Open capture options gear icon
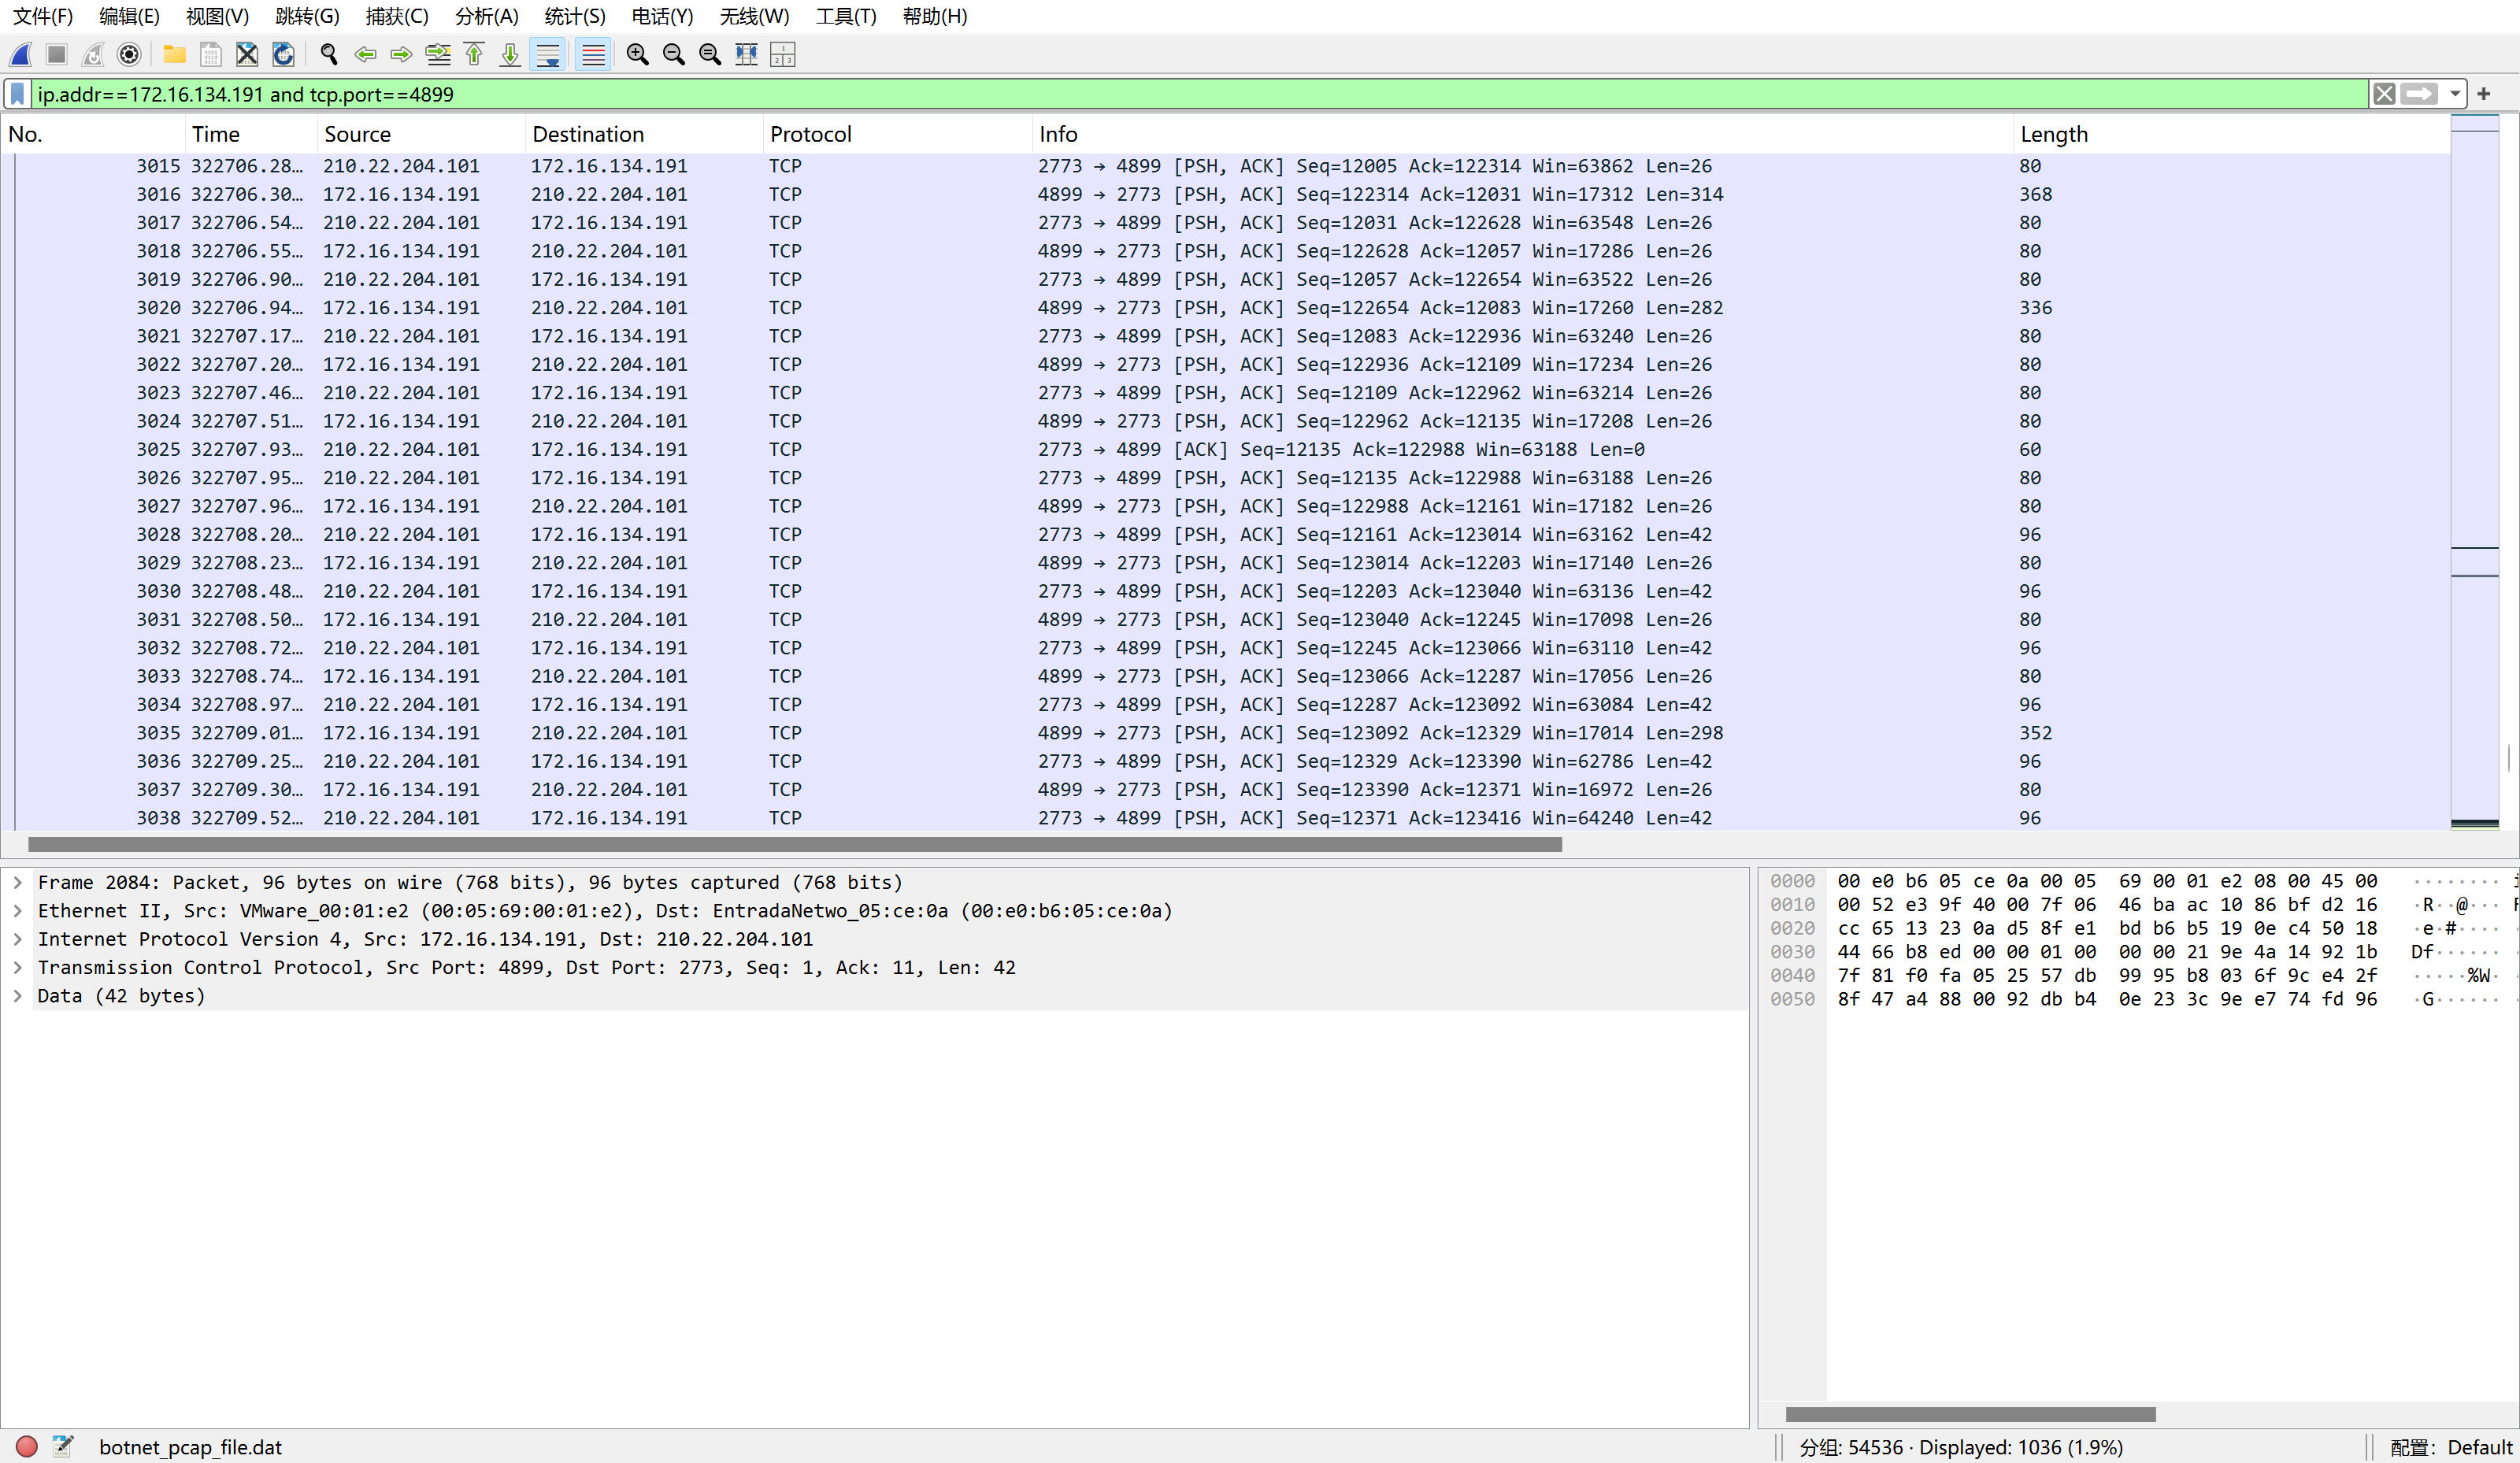This screenshot has width=2520, height=1463. pyautogui.click(x=129, y=55)
